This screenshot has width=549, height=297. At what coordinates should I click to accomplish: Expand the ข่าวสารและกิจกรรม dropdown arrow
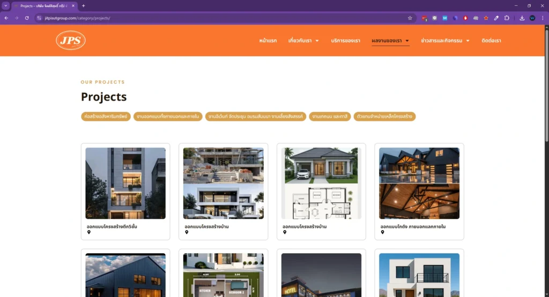pos(468,41)
